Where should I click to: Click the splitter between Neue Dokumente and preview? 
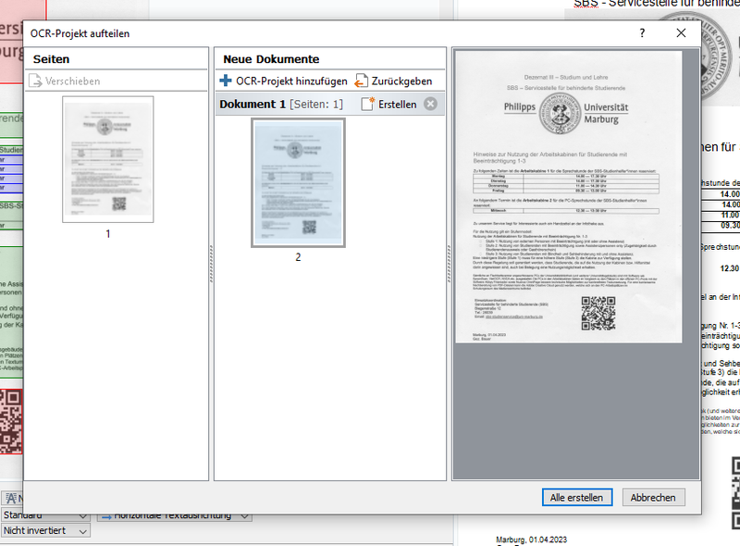coord(449,264)
